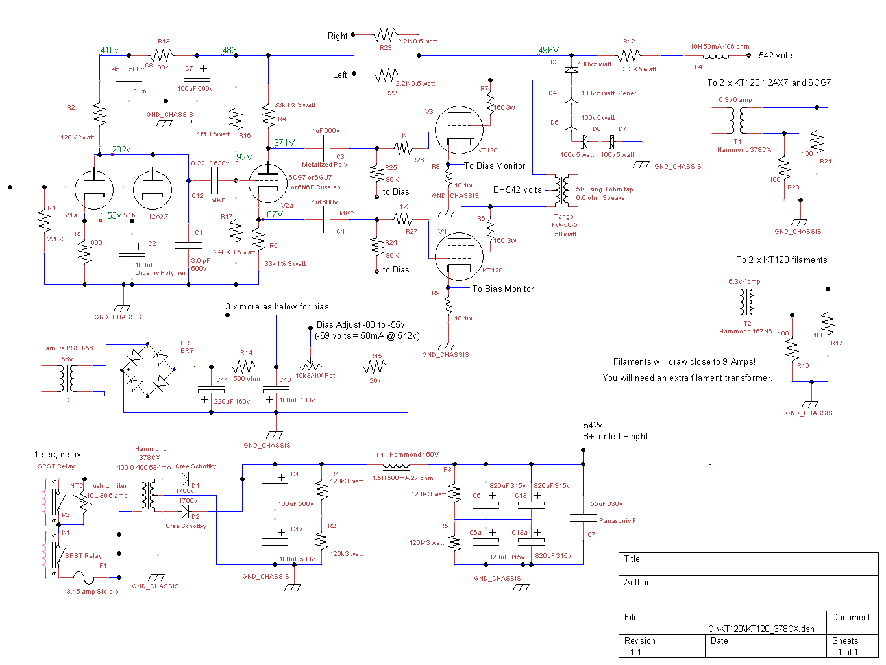Click 'To 2 x KT120 12AX7 and 6CG7' heading
Screen dimensions: 886x665
click(769, 82)
